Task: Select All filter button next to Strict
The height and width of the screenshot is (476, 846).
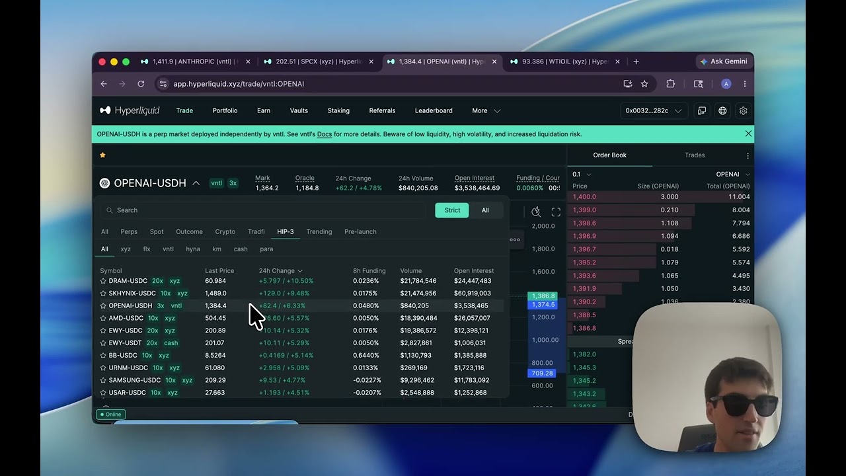Action: 485,210
